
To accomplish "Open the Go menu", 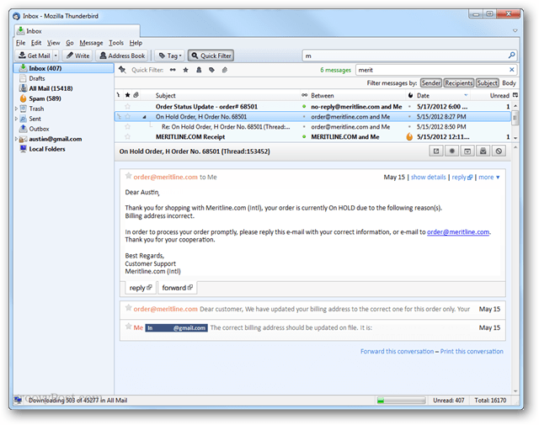I will pos(70,43).
